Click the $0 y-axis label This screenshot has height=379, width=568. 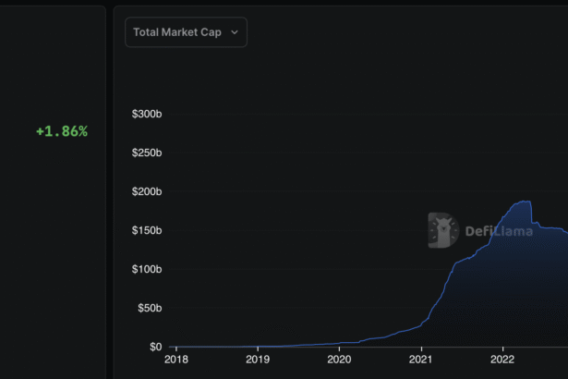coord(155,347)
